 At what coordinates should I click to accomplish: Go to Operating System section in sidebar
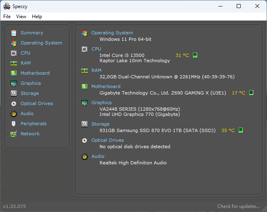[41, 43]
